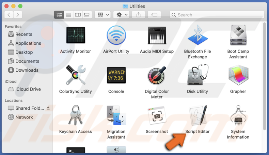Open the Activity Monitor app icon

[76, 35]
